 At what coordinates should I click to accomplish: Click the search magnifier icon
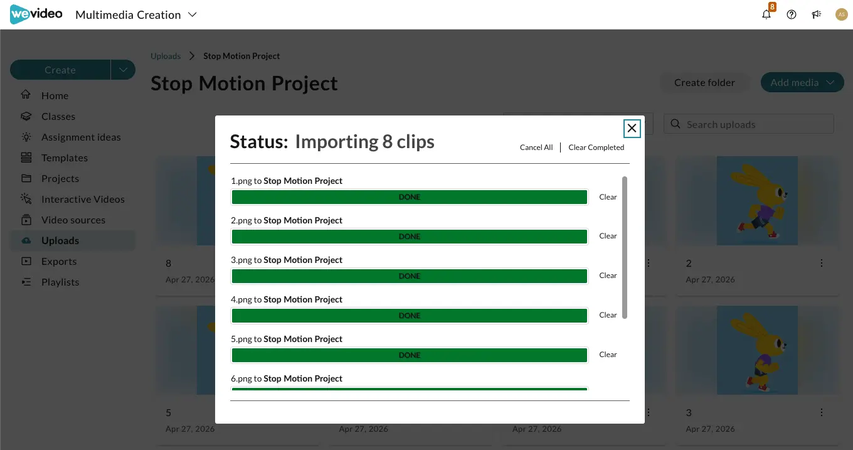(676, 124)
